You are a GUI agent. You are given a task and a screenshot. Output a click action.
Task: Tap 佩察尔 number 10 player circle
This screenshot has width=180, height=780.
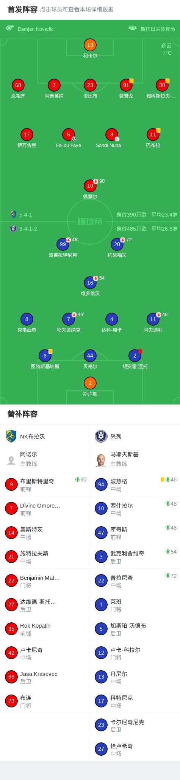click(90, 186)
